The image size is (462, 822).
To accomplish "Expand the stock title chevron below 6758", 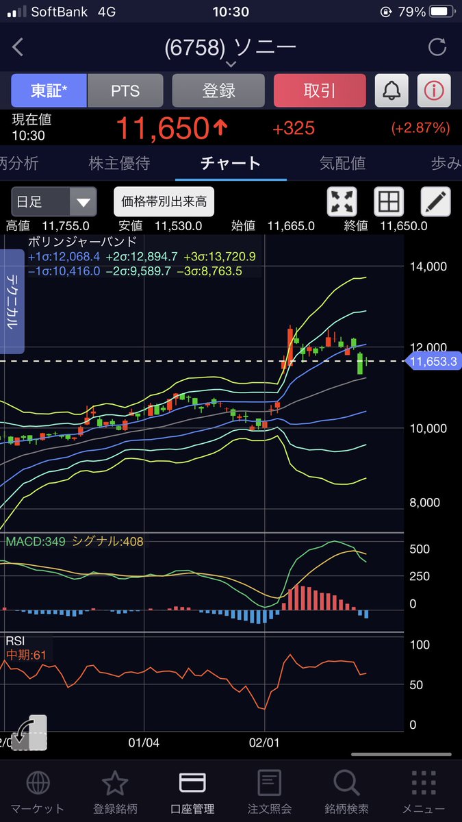I will click(231, 64).
